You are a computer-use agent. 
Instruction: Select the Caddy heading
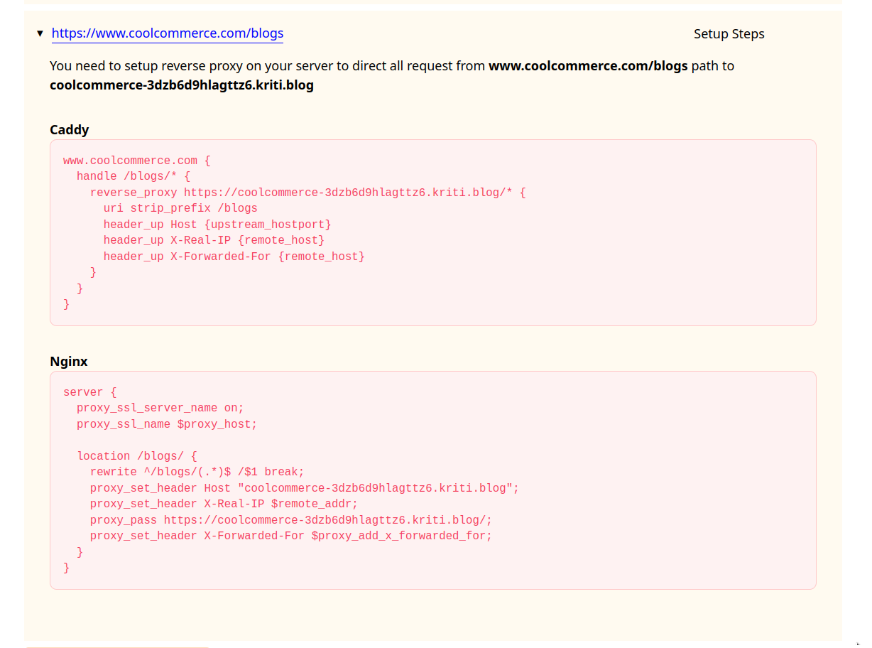tap(69, 129)
